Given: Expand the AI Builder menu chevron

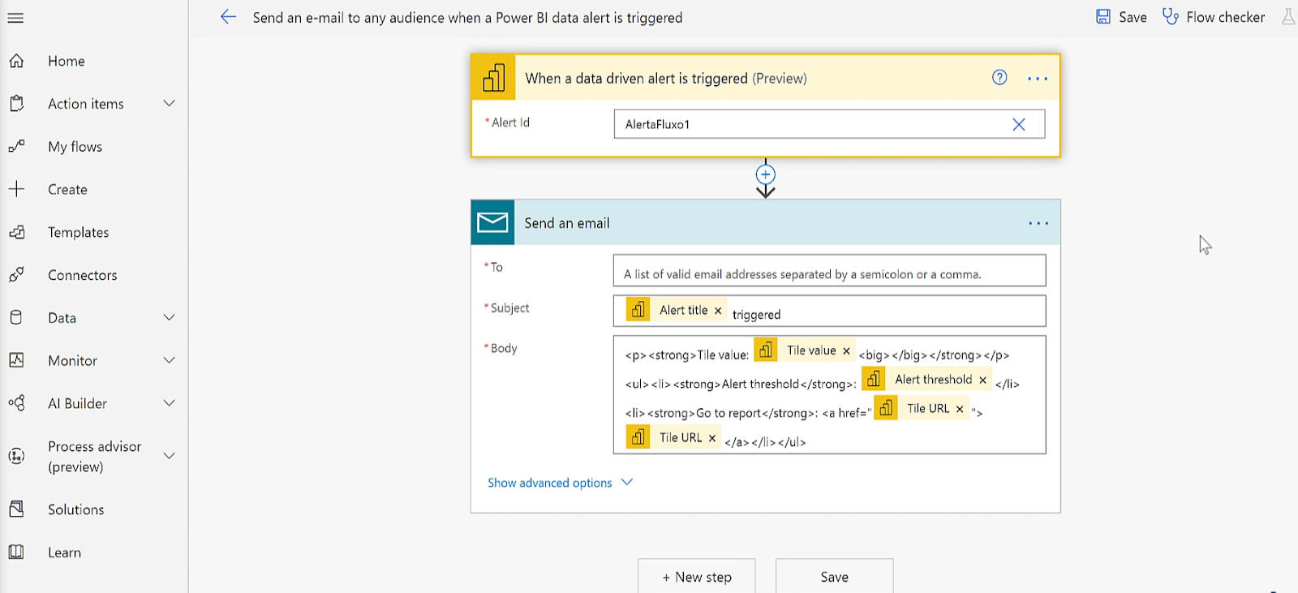Looking at the screenshot, I should [169, 403].
